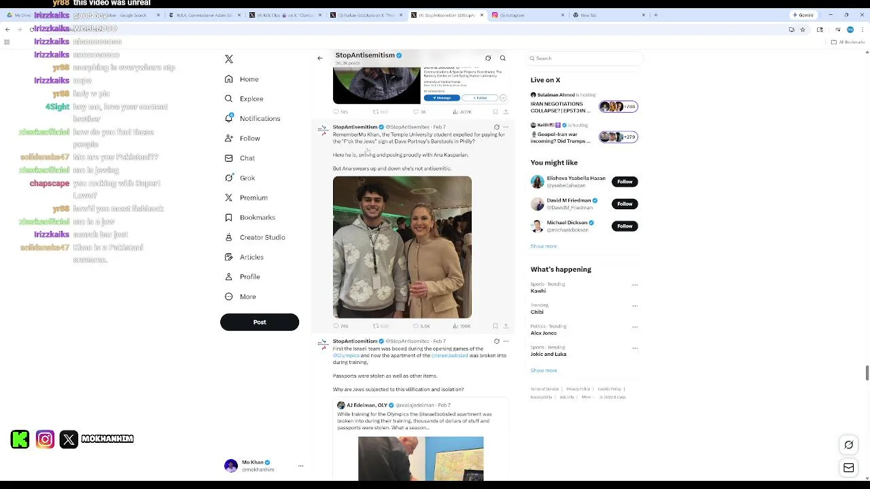
Task: Open the All Bookmarks folder
Action: pyautogui.click(x=848, y=42)
